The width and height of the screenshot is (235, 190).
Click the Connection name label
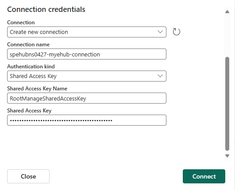pos(28,45)
